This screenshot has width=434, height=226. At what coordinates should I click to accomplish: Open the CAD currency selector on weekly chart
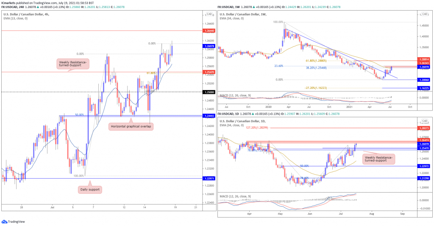tap(423, 14)
